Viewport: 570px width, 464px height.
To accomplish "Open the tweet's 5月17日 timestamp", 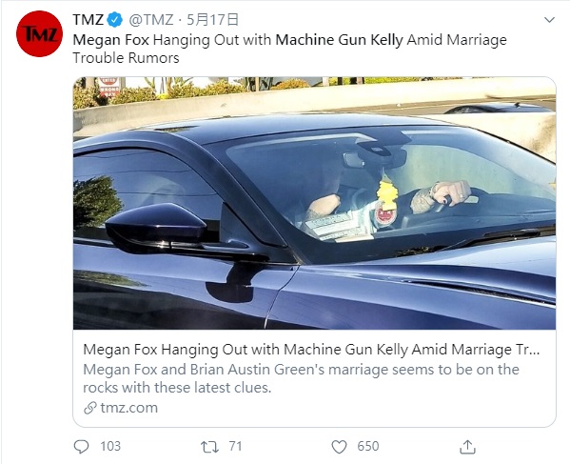I will [x=212, y=20].
